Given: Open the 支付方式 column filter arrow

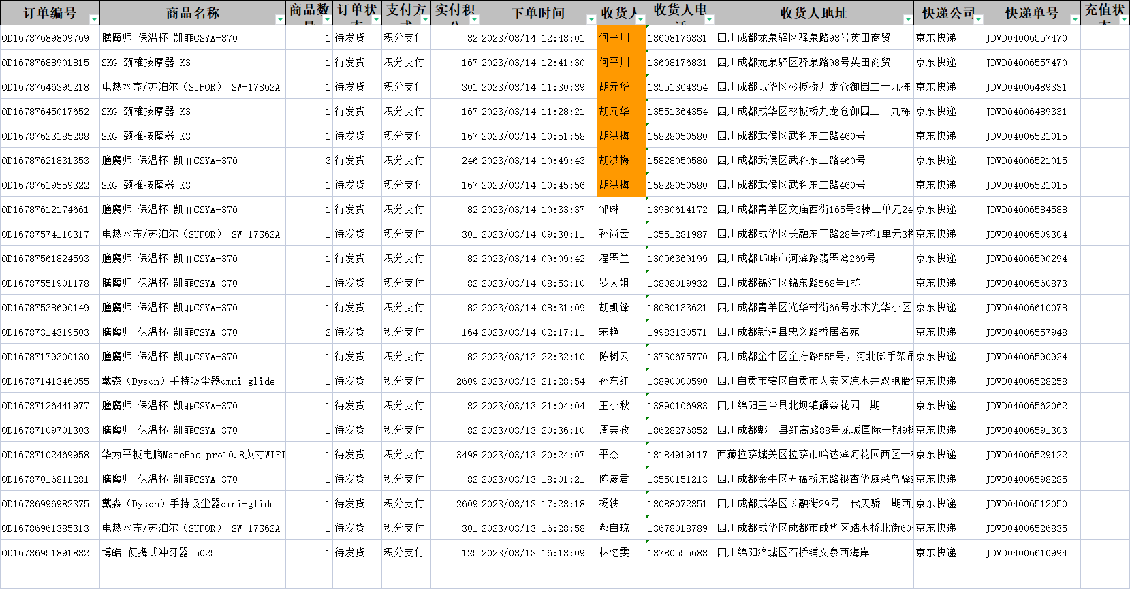Looking at the screenshot, I should click(x=425, y=20).
